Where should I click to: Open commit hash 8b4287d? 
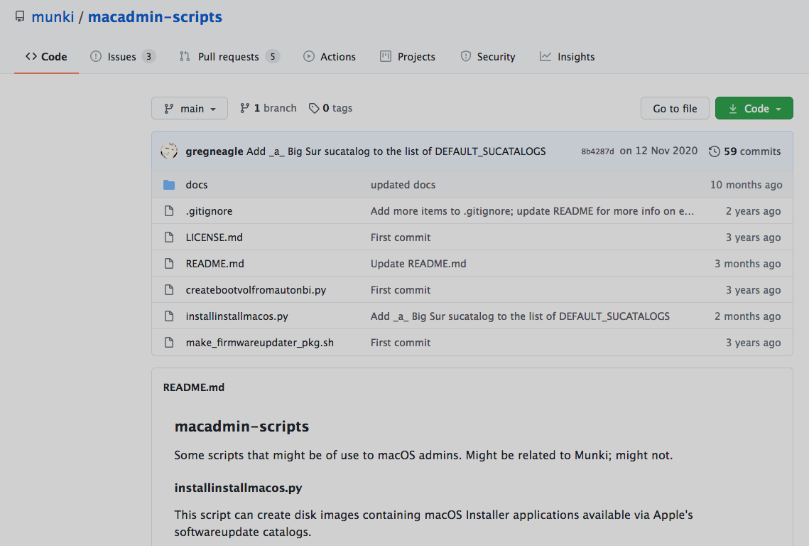point(597,151)
